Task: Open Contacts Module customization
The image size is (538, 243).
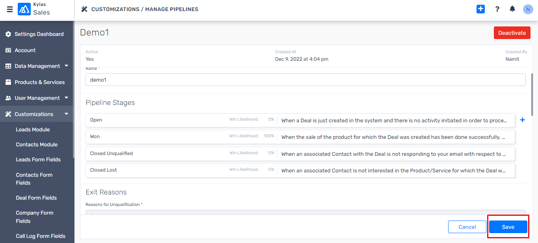Action: click(37, 145)
